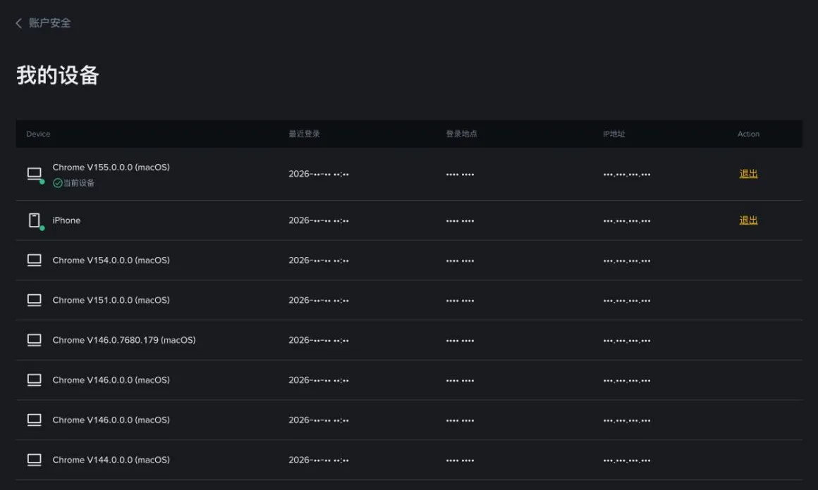Click the IP地址 column header

coord(614,134)
